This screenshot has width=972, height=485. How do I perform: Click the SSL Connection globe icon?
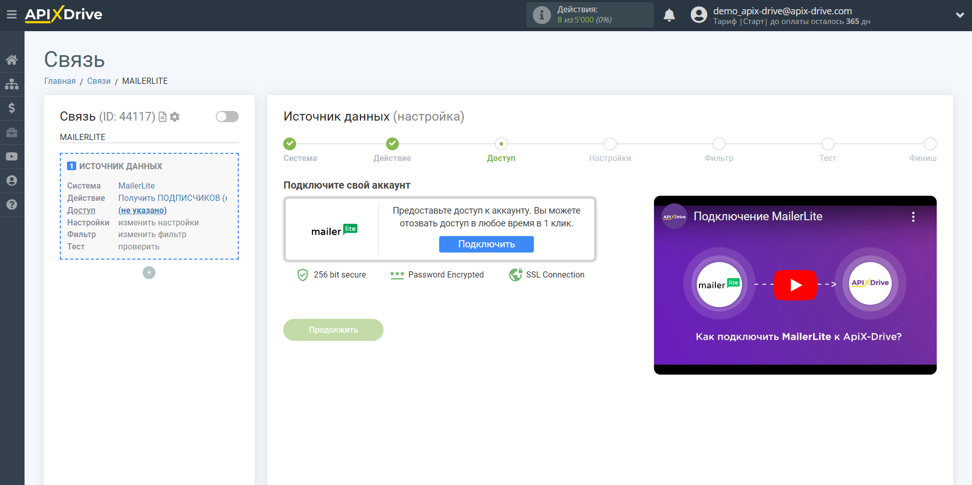tap(515, 274)
